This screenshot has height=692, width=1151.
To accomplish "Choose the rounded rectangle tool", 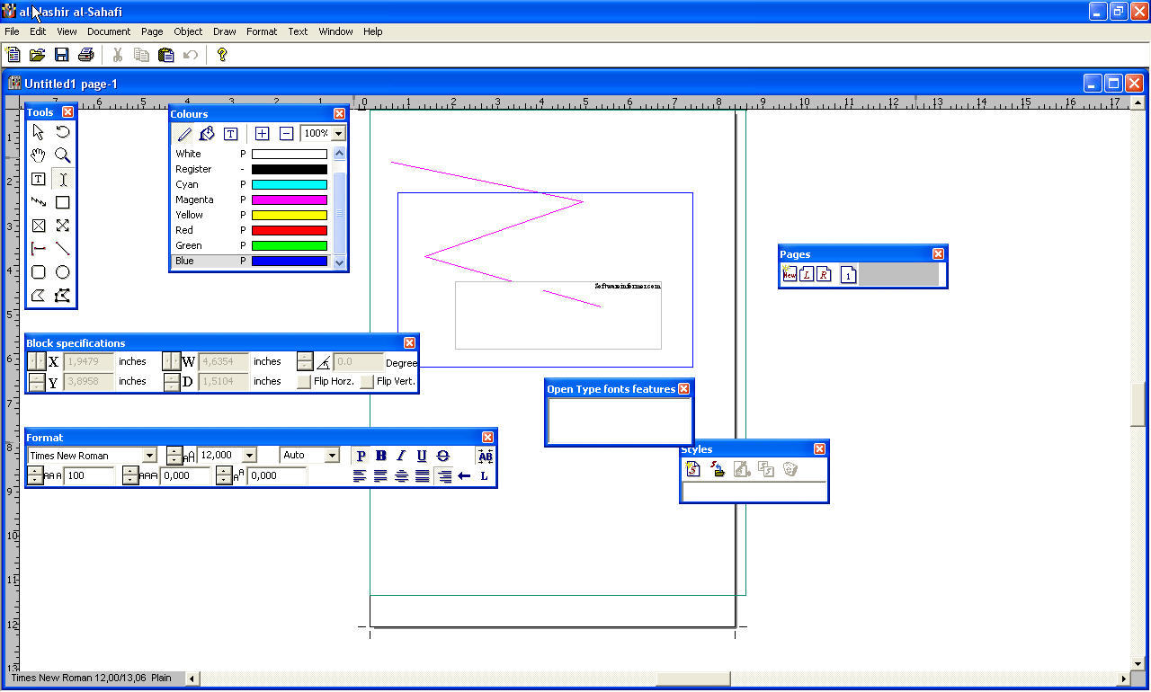I will click(x=39, y=272).
